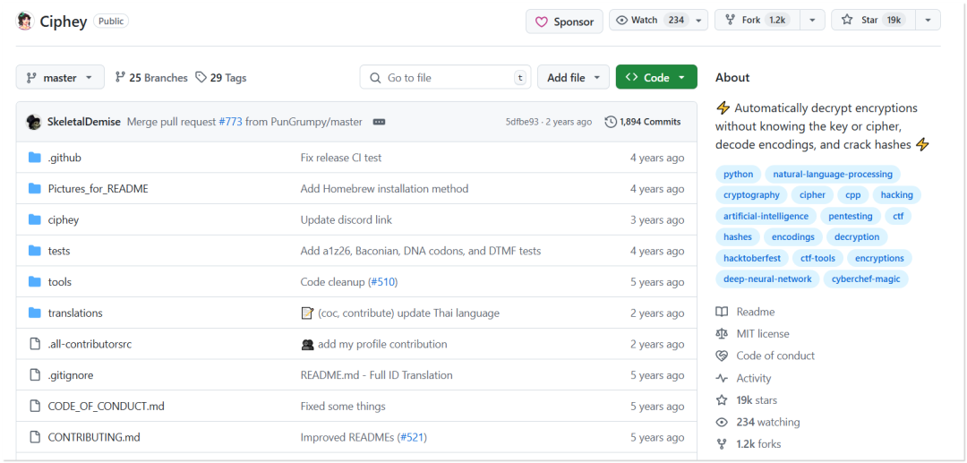Click the cyberchef-magic topic tag

(x=866, y=279)
